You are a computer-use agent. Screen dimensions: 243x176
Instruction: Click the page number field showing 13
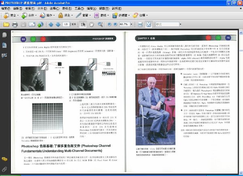point(66,24)
